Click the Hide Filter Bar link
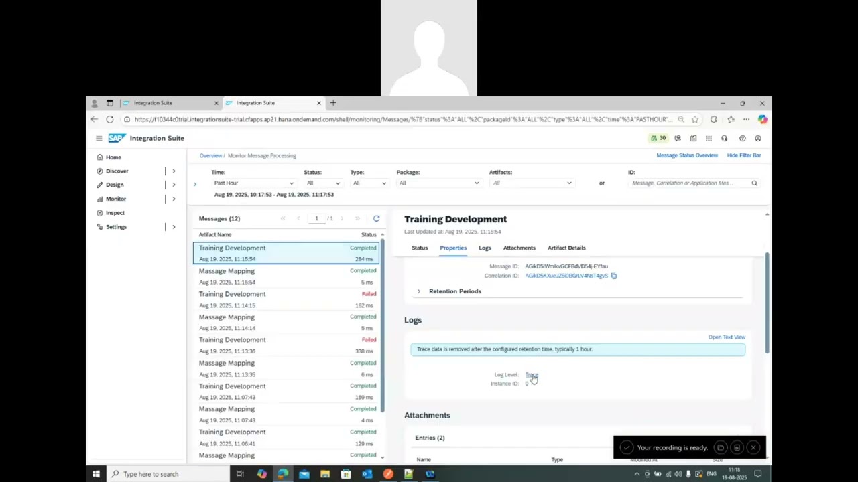This screenshot has height=482, width=858. coord(744,155)
